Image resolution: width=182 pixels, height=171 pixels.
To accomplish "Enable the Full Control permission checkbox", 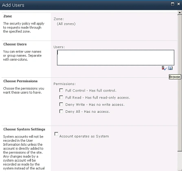I will 61,90.
